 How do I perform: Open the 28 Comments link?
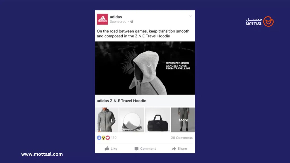tap(182, 138)
